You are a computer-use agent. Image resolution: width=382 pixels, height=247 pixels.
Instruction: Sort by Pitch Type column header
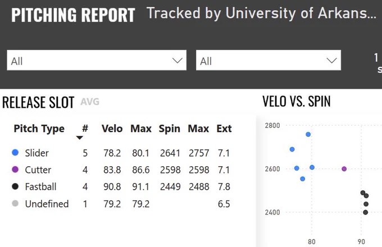click(x=39, y=129)
